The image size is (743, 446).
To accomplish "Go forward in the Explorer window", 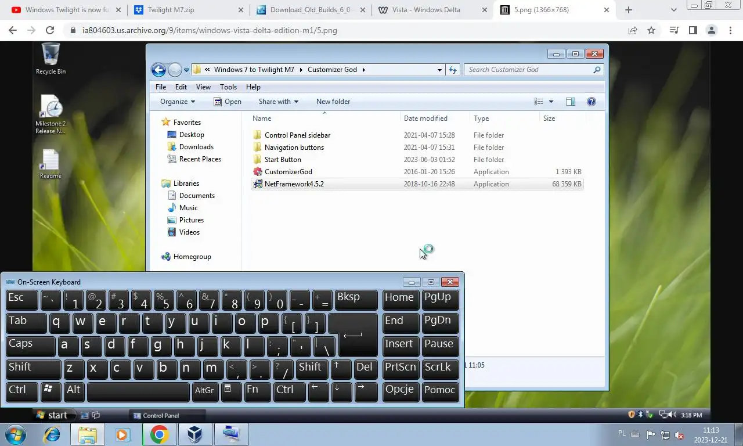I will click(x=175, y=70).
